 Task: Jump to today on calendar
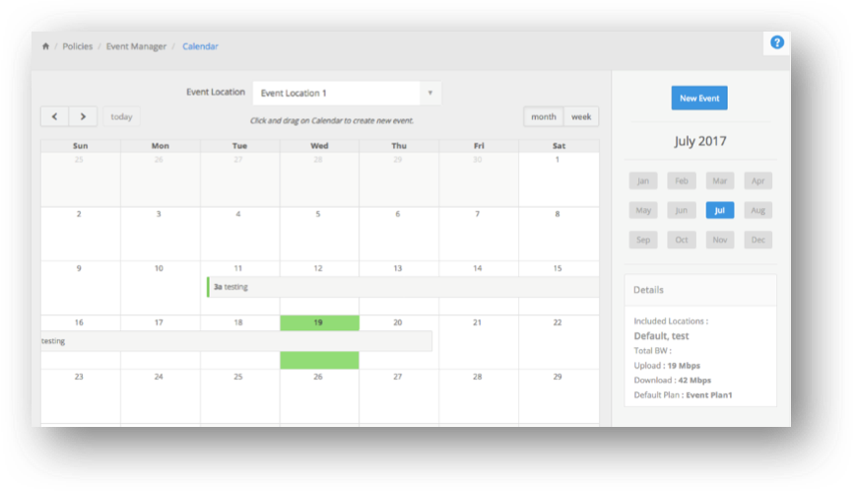pos(121,116)
